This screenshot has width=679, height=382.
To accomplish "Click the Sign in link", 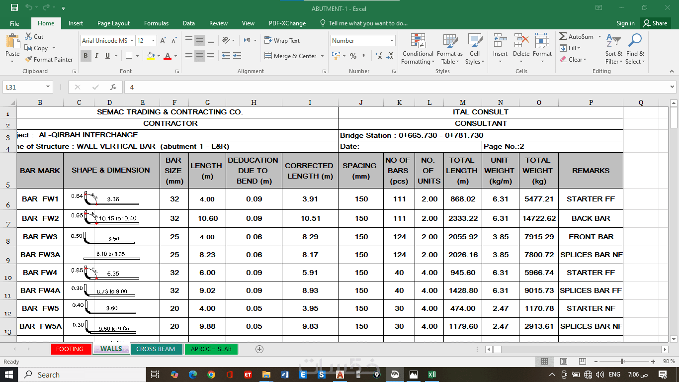I will [625, 23].
